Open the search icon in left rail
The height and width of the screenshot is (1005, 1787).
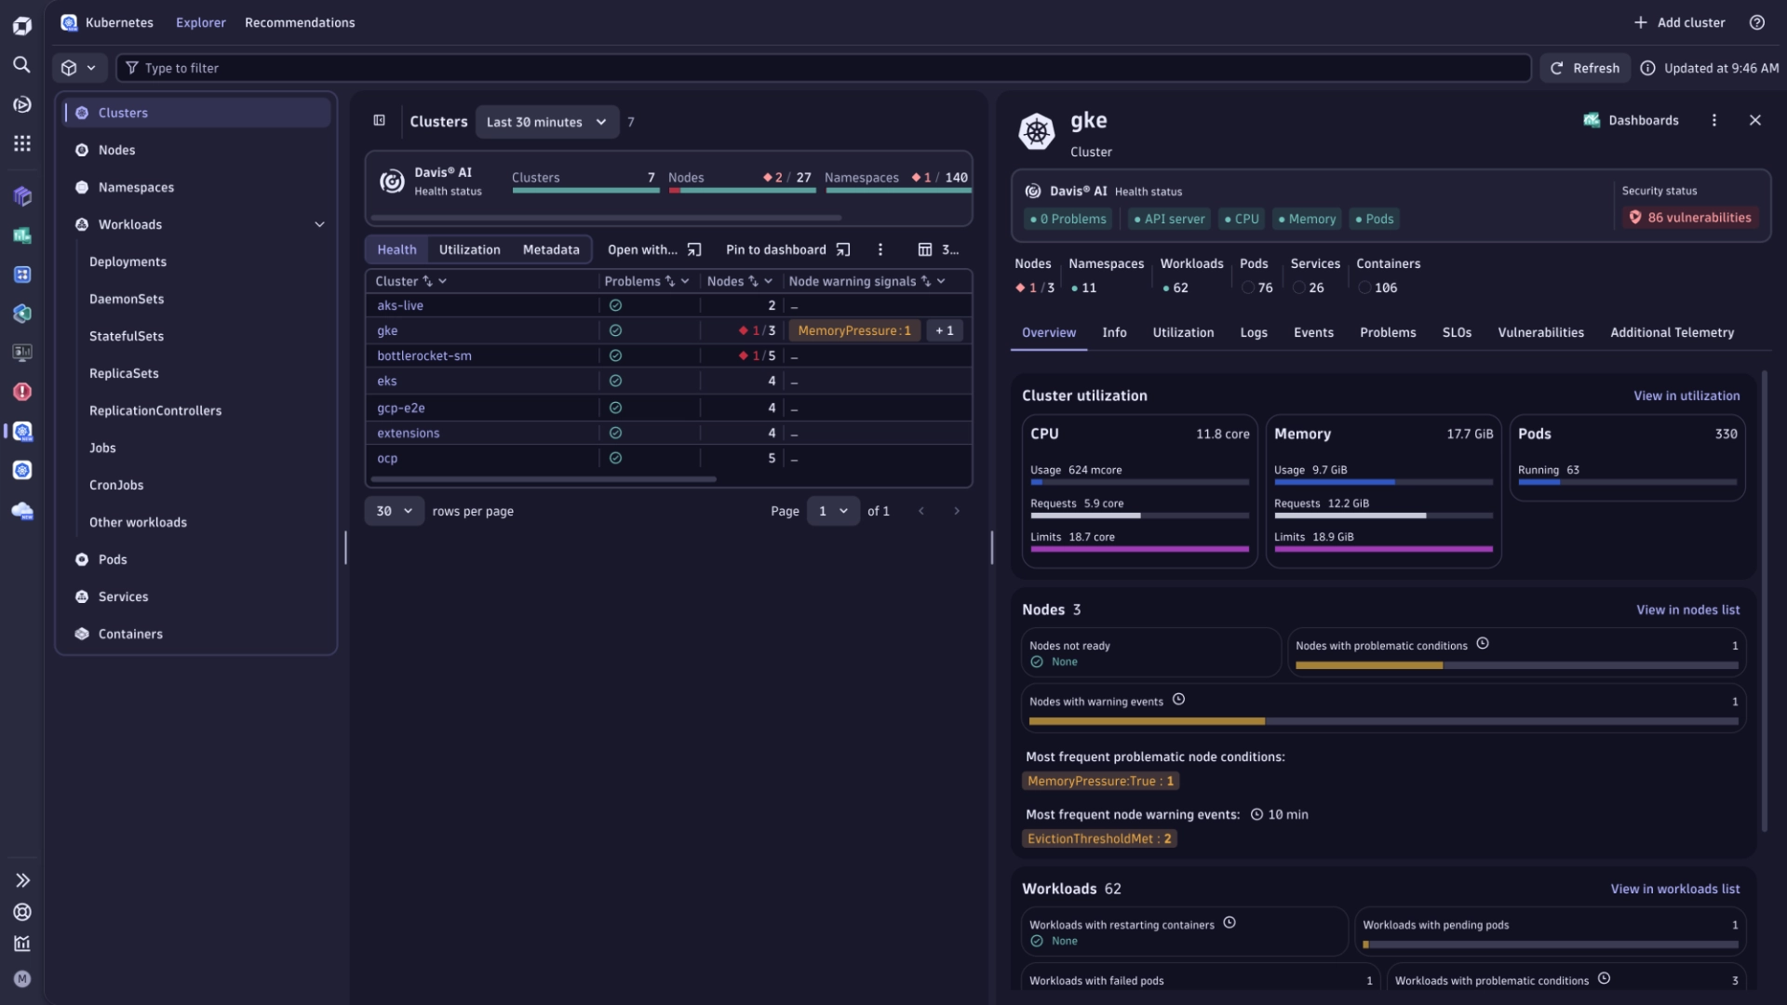tap(21, 64)
